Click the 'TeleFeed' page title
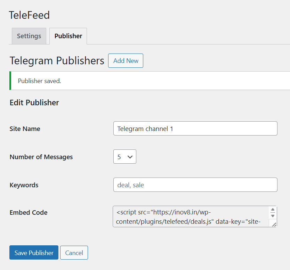This screenshot has height=270, width=290. coord(29,15)
